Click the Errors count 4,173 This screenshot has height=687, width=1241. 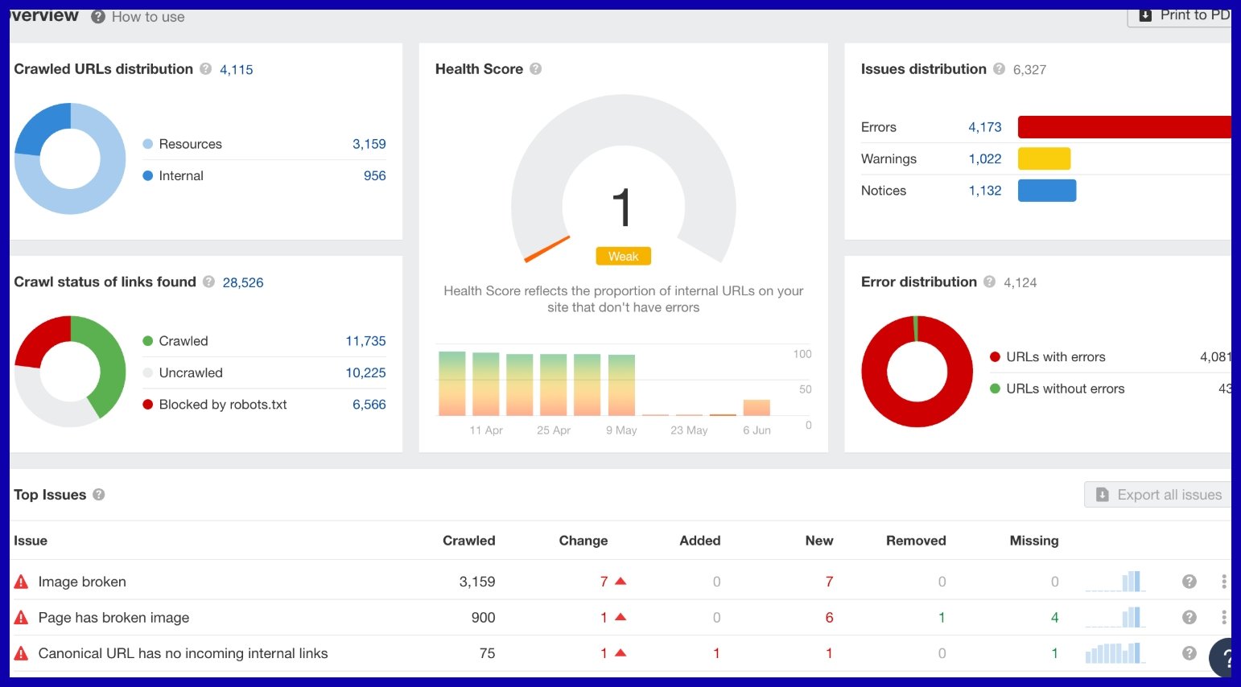pyautogui.click(x=984, y=127)
